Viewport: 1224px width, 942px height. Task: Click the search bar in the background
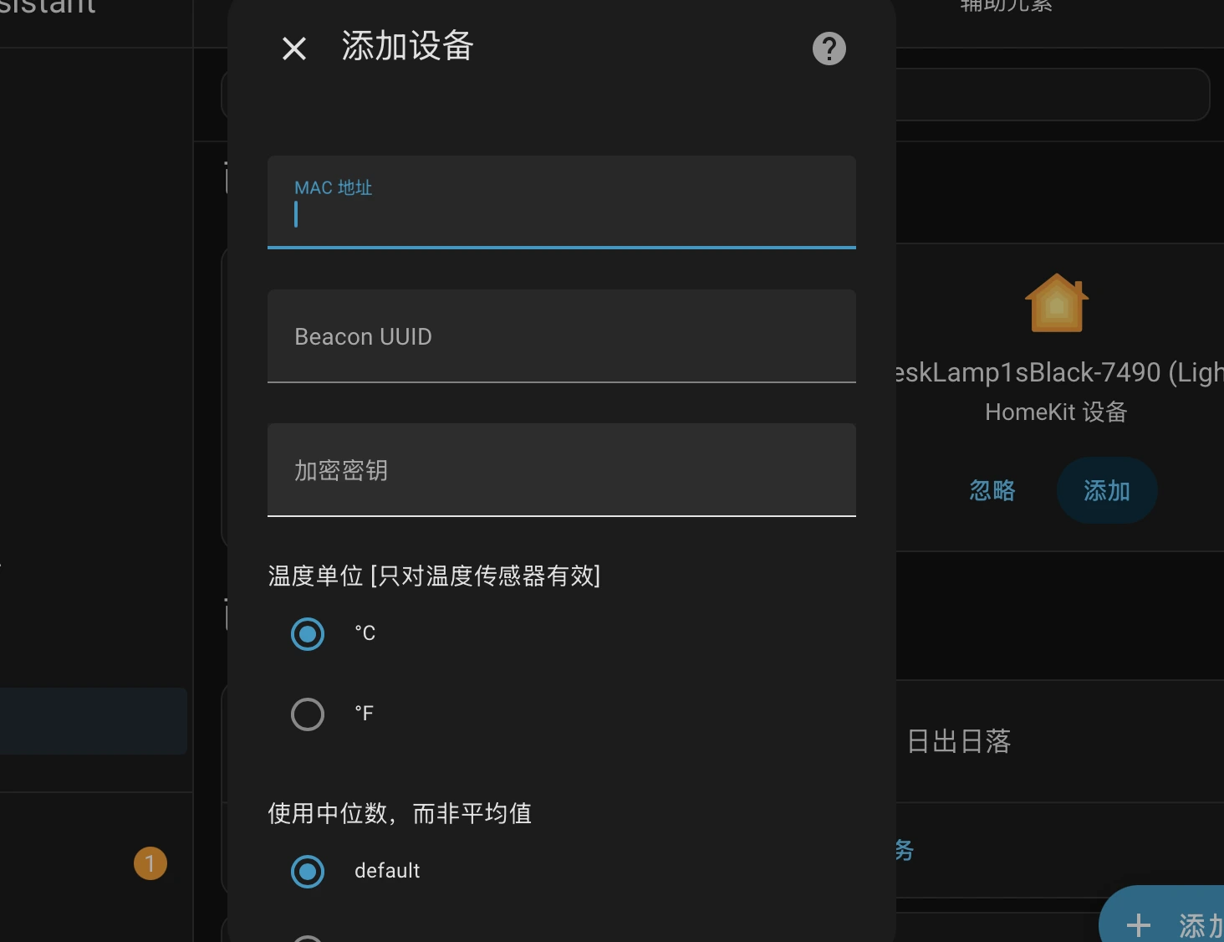click(1053, 94)
